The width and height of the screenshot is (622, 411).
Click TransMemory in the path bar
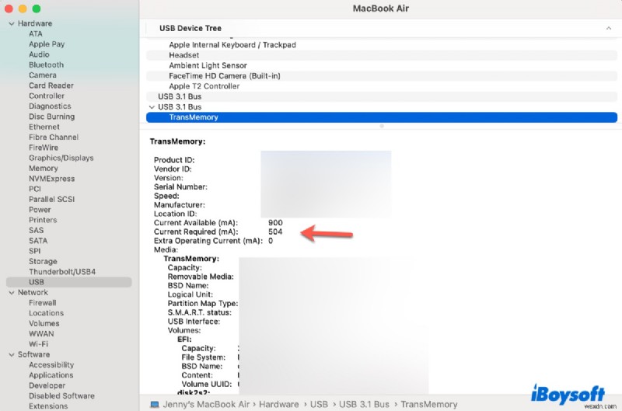coord(429,404)
